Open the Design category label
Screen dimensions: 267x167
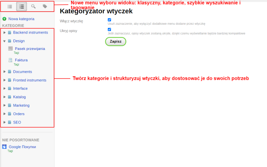[x=19, y=41]
